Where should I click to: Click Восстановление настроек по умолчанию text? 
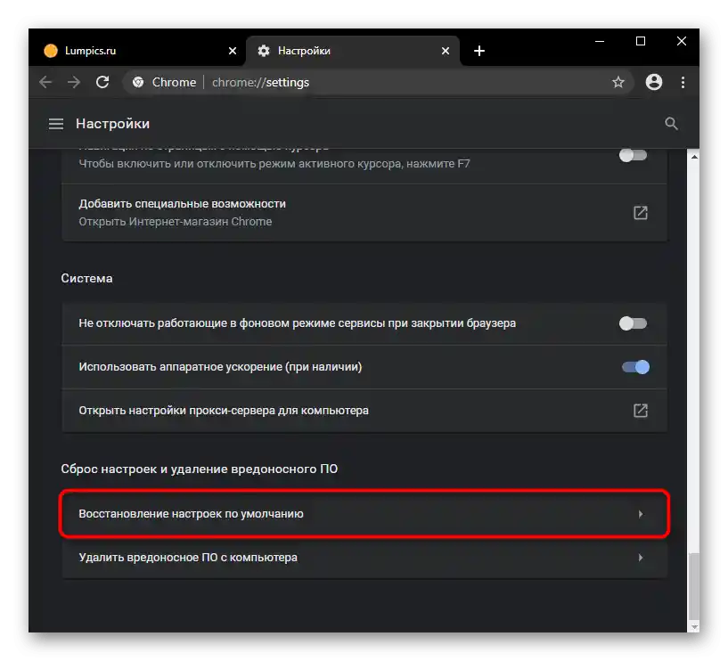coord(191,514)
